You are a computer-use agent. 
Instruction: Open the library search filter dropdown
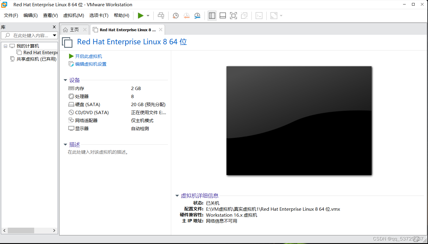[54, 35]
